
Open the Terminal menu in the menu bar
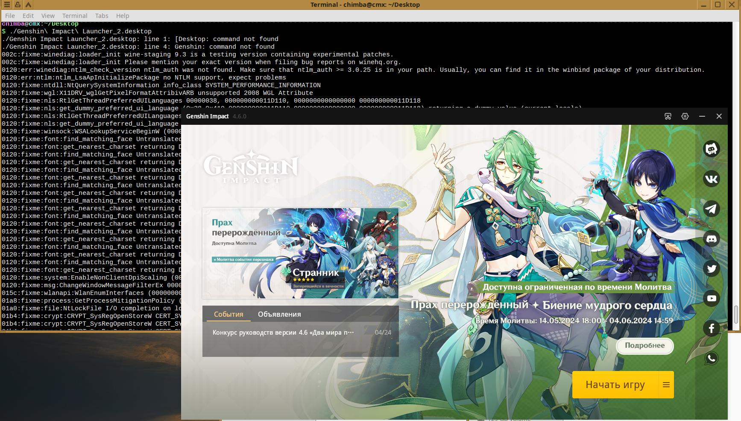pyautogui.click(x=75, y=16)
